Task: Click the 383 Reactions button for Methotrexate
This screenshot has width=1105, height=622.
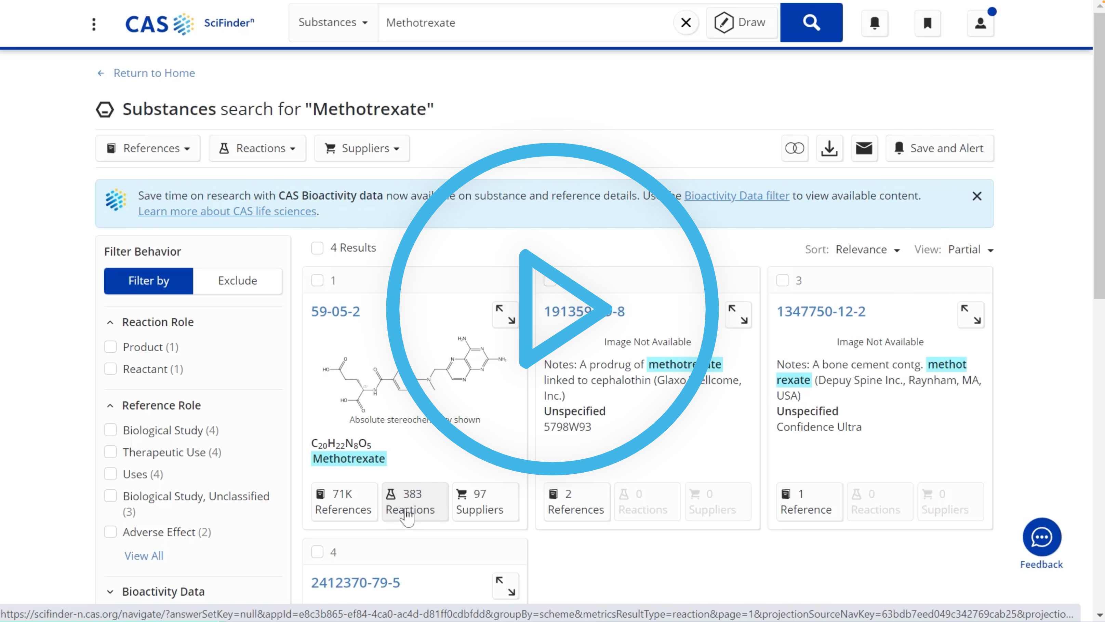Action: 410,501
